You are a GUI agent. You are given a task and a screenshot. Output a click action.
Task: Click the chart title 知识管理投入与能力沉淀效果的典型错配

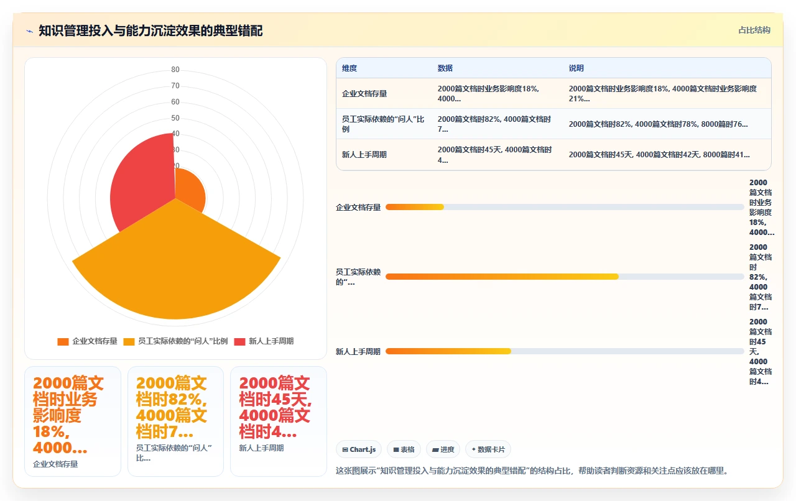tap(150, 30)
